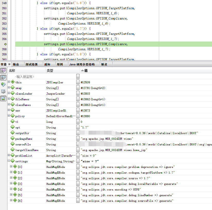Click green diamond icon for 'smap'
The image size is (212, 210).
click(13, 87)
